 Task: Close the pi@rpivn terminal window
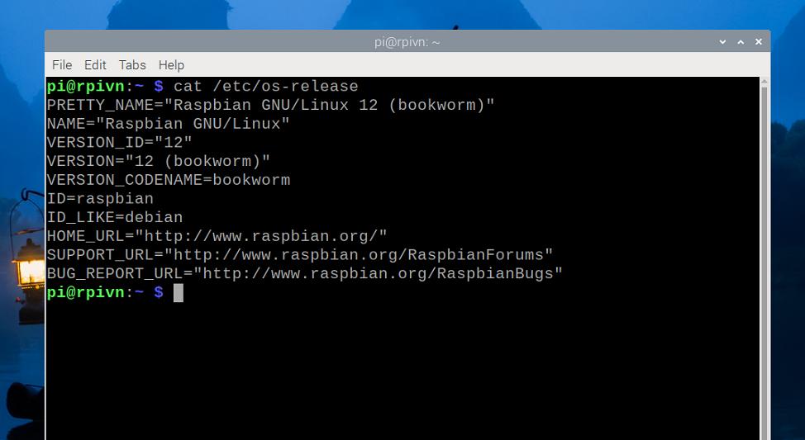coord(757,42)
